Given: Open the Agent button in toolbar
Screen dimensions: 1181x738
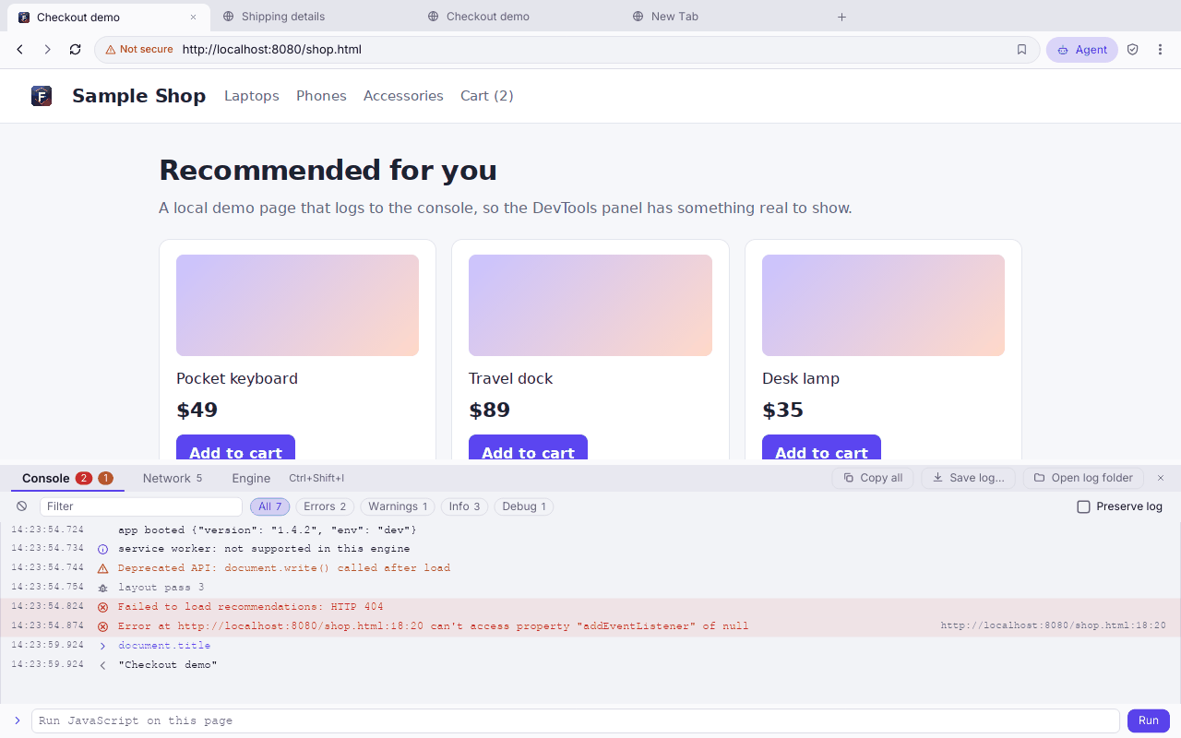Looking at the screenshot, I should pos(1082,50).
